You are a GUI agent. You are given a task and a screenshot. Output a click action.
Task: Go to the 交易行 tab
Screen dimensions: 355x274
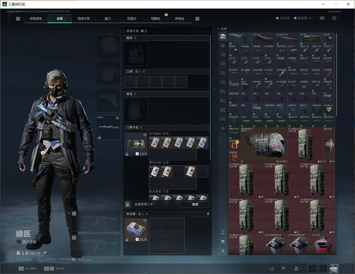132,19
